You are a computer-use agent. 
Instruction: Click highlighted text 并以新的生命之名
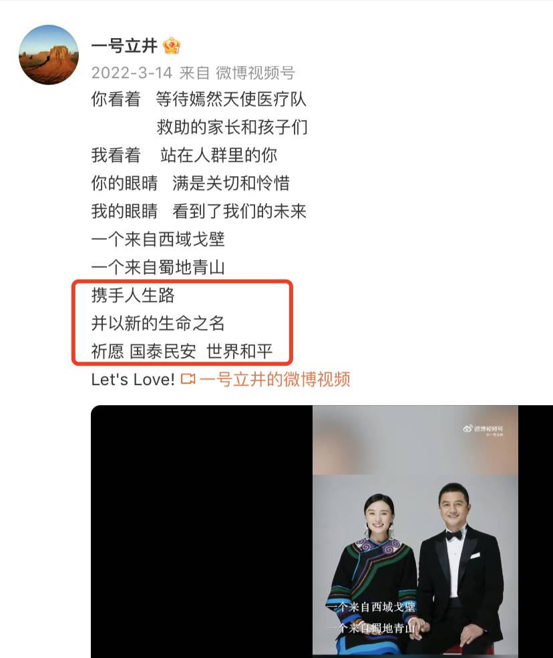coord(158,323)
